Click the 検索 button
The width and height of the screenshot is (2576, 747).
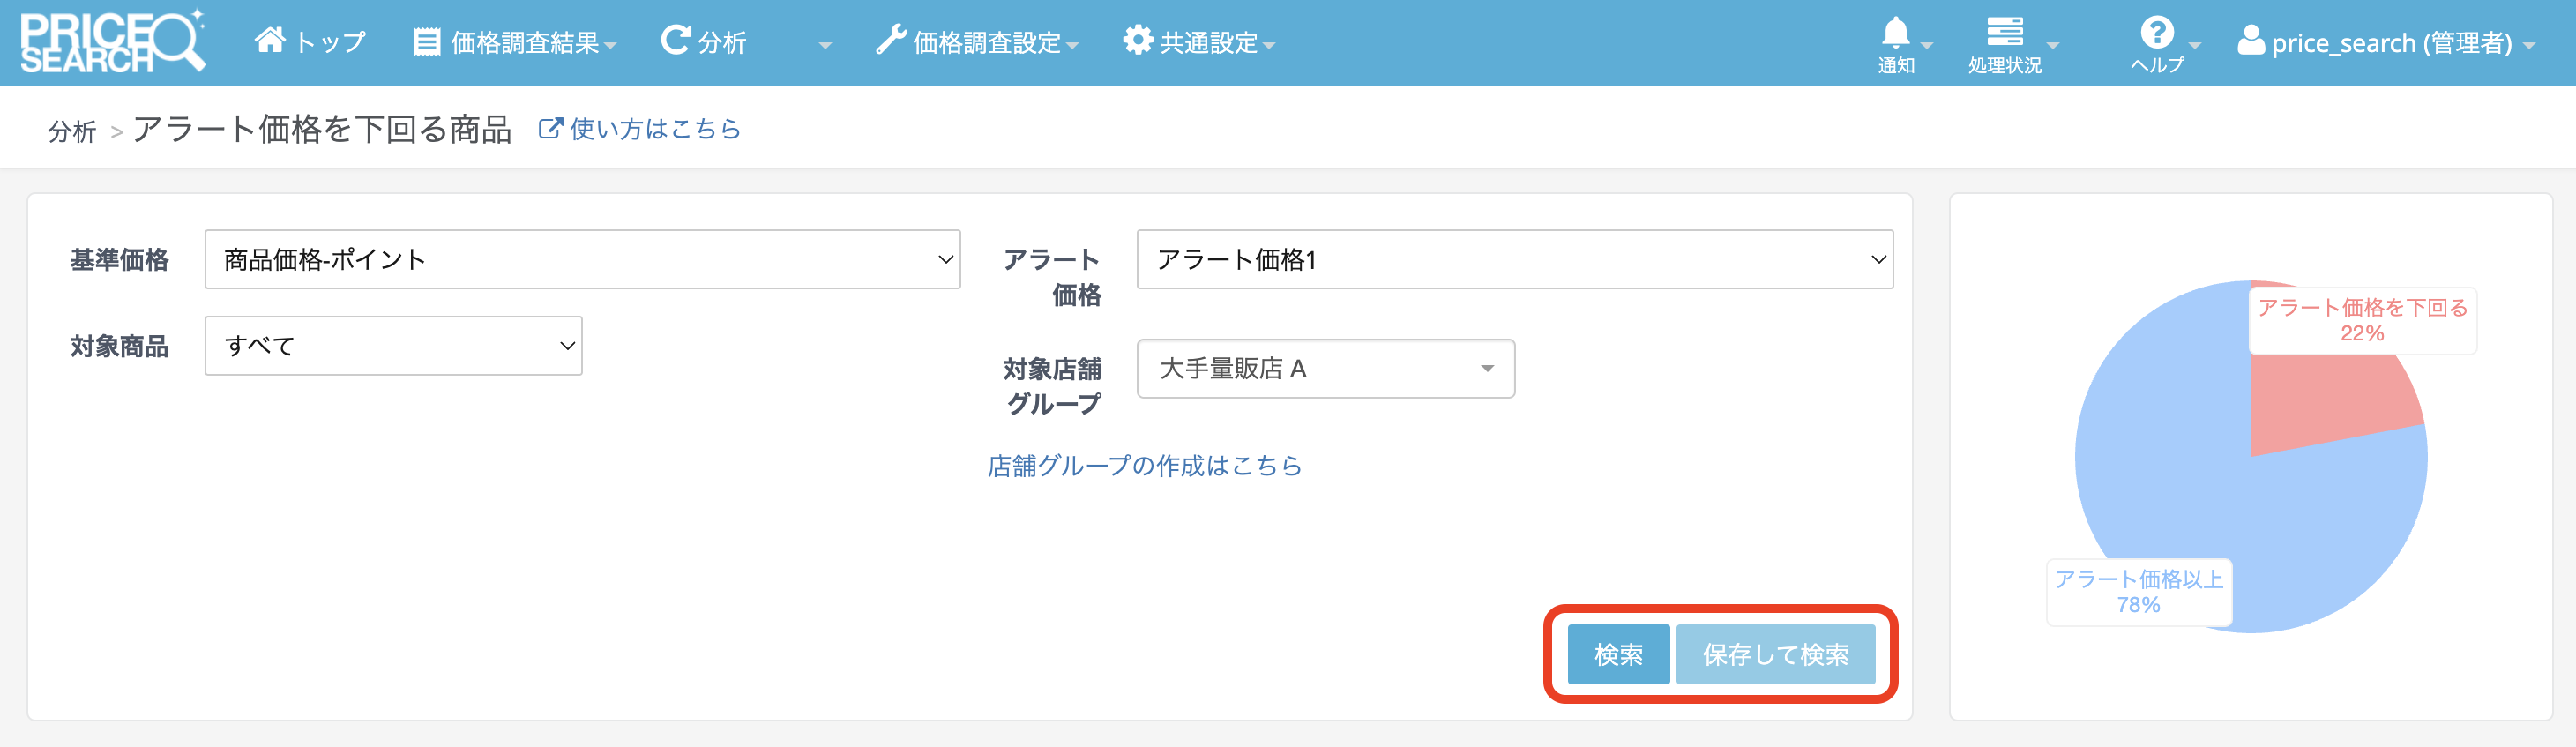(1617, 655)
